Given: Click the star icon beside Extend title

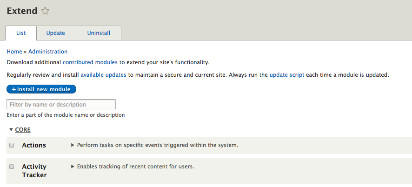Looking at the screenshot, I should pyautogui.click(x=45, y=11).
